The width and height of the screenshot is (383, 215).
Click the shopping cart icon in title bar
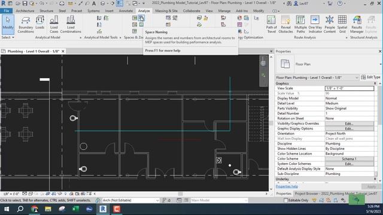pyautogui.click(x=330, y=4)
